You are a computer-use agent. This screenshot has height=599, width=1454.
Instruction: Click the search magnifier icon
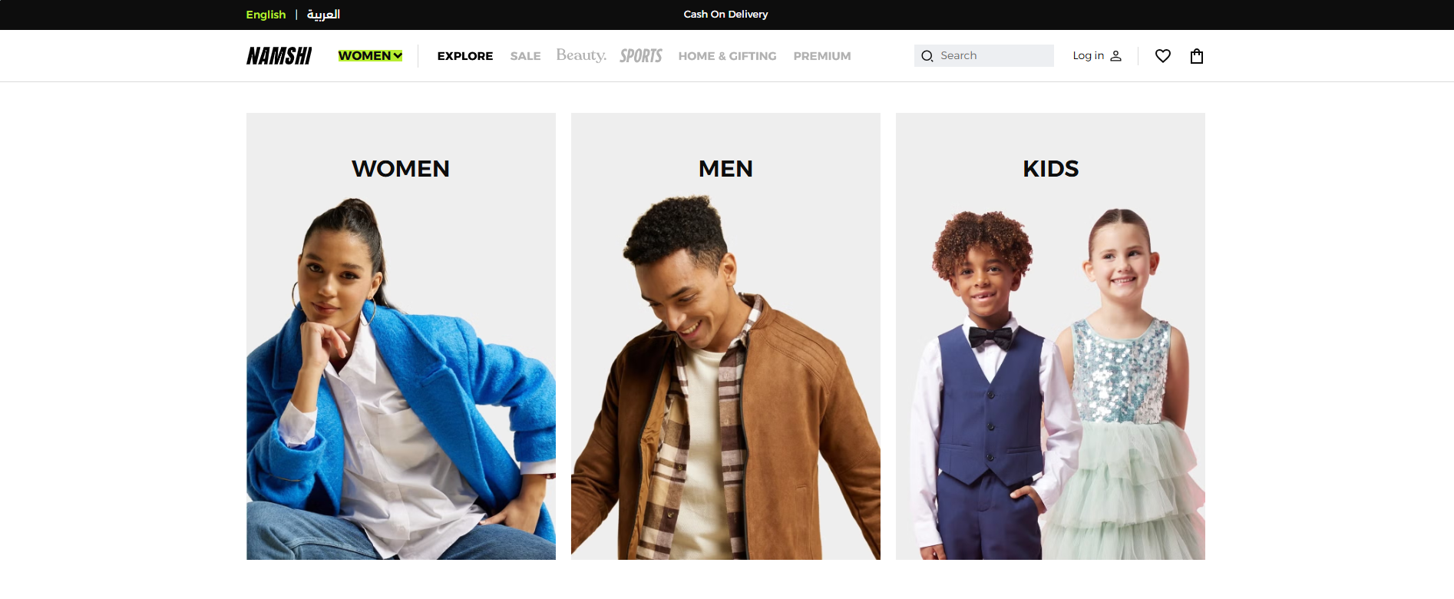[x=927, y=56]
